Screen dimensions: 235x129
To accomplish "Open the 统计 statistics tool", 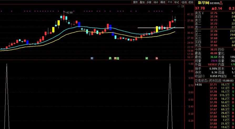I will (156, 2).
